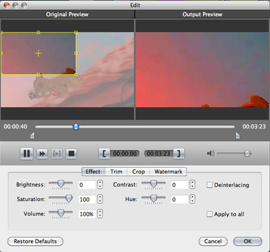The image size is (270, 252).
Task: Stop the video playback
Action: 71,154
